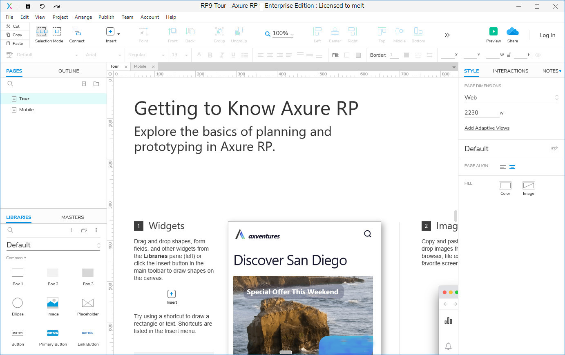Open the File menu
The height and width of the screenshot is (355, 565).
click(9, 17)
